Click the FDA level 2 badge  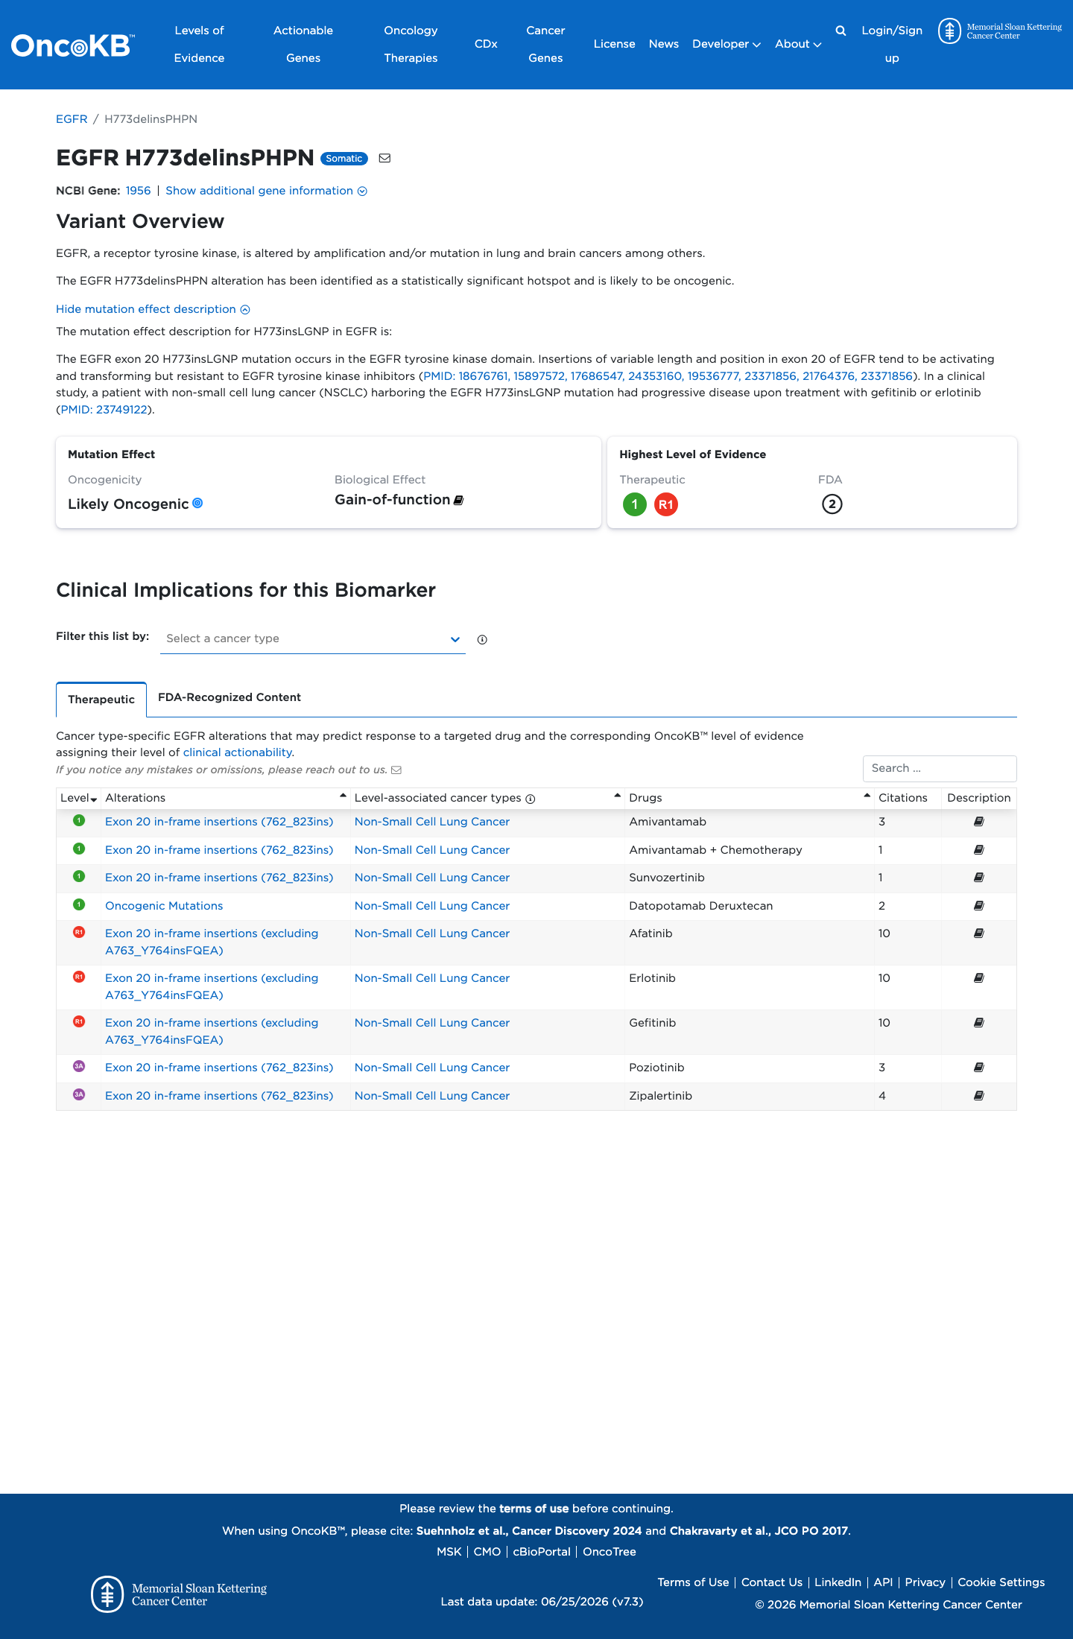(x=832, y=504)
